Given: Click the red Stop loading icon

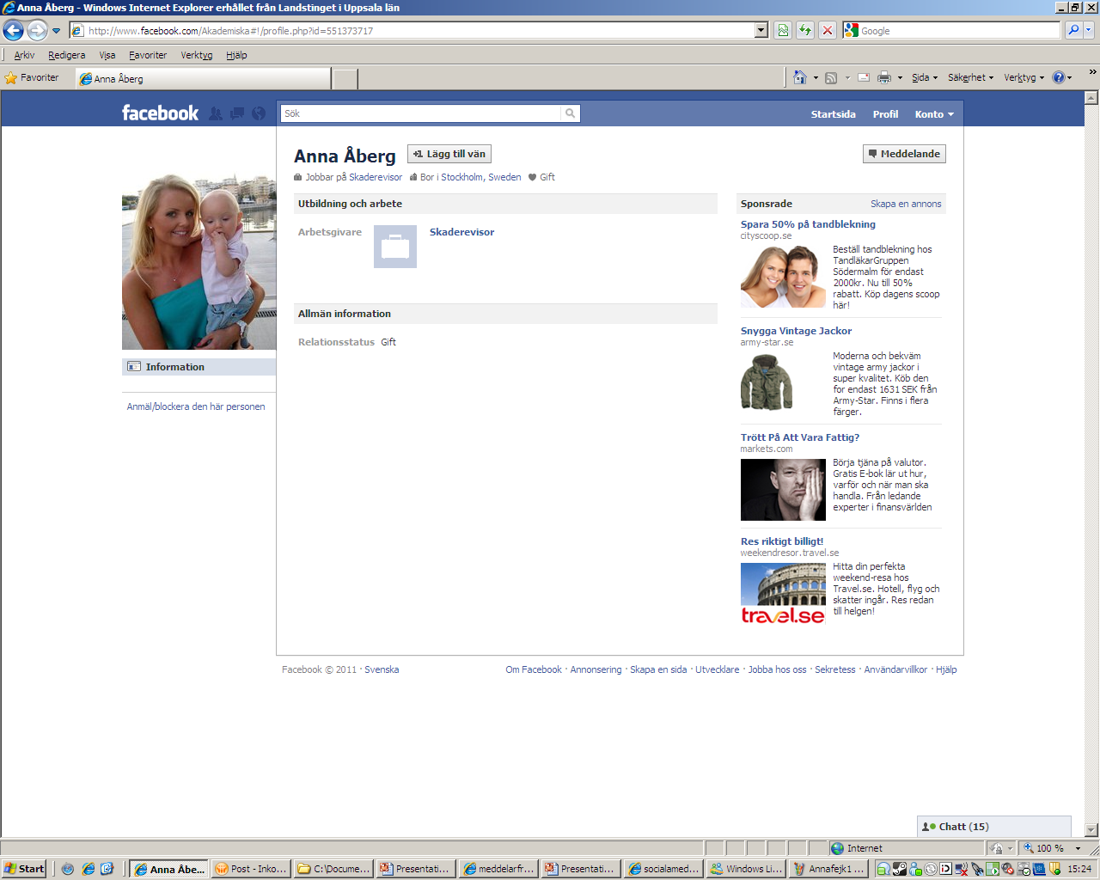Looking at the screenshot, I should [x=828, y=30].
